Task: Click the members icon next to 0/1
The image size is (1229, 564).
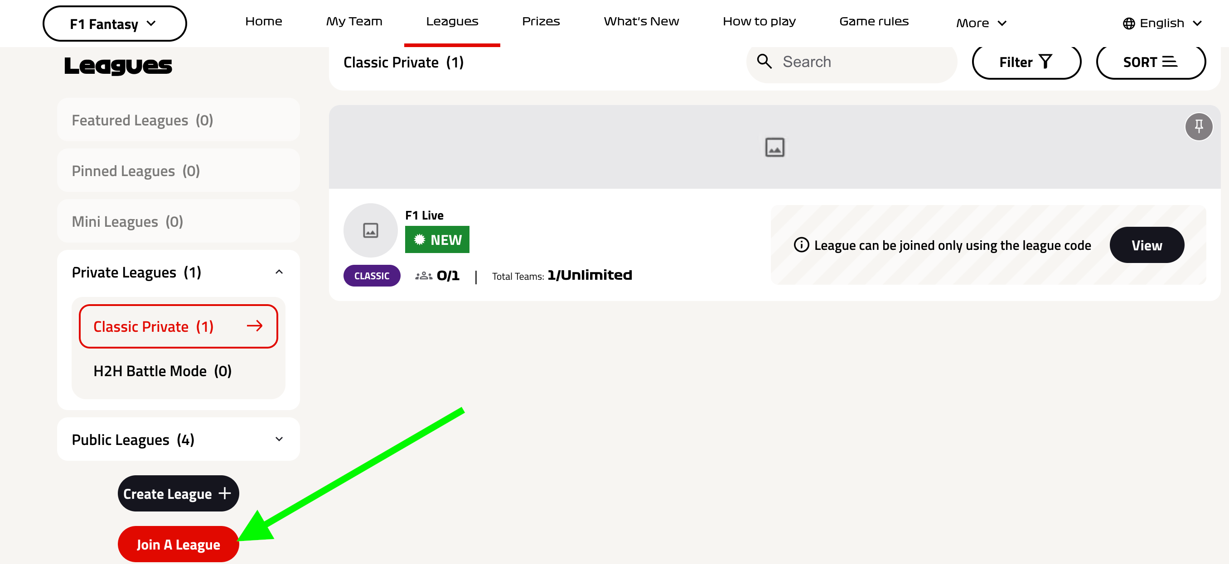Action: point(424,276)
